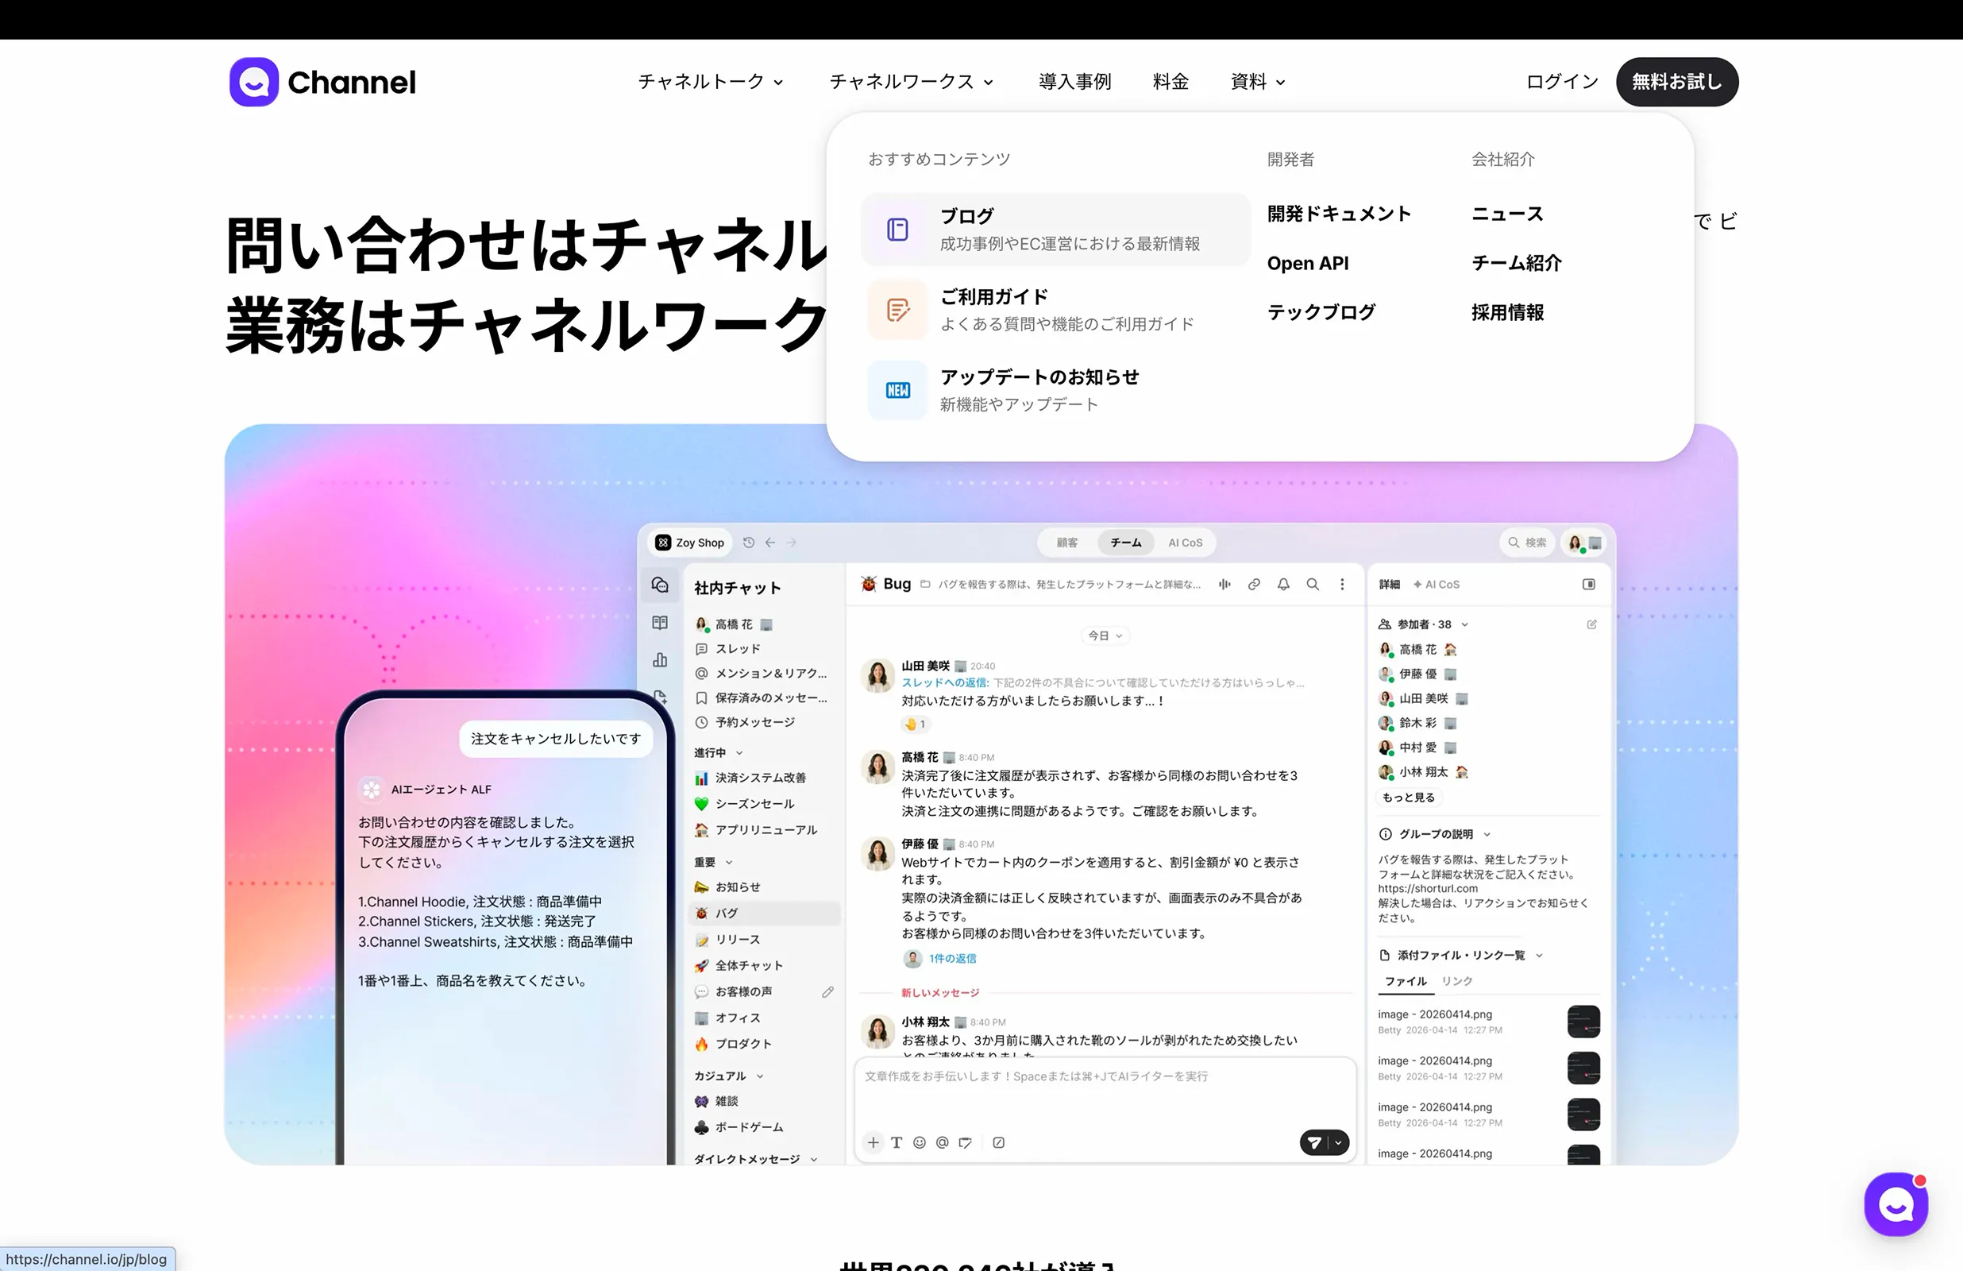Image resolution: width=1963 pixels, height=1271 pixels.
Task: Click the slash command icon in composer
Action: 999,1142
